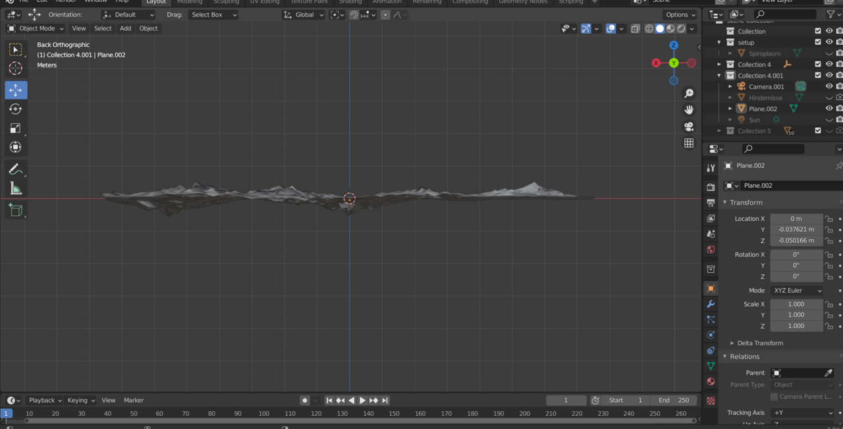The height and width of the screenshot is (429, 843).
Task: Uncheck the setup collection checkbox
Action: 818,42
